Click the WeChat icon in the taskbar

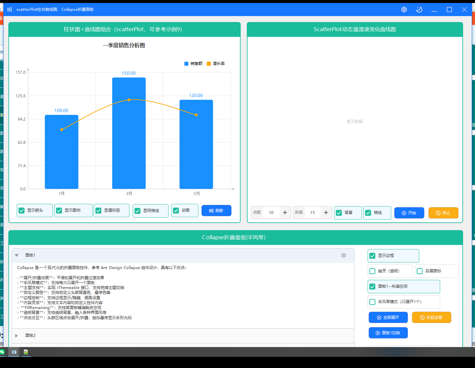click(2, 352)
